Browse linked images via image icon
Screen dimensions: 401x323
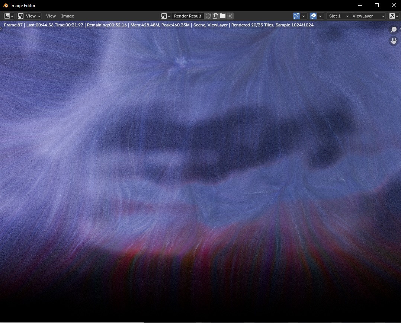[166, 16]
